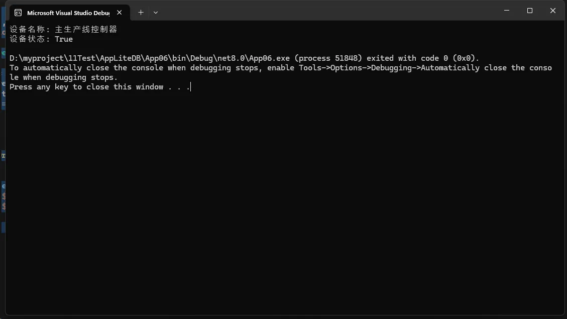Click the 'le when debugging stops.' wrapped line
567x319 pixels.
(63, 77)
